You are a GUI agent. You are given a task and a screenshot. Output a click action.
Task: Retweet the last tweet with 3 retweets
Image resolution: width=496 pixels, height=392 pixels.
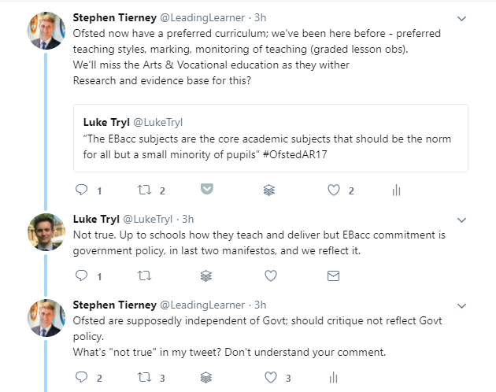(x=143, y=378)
